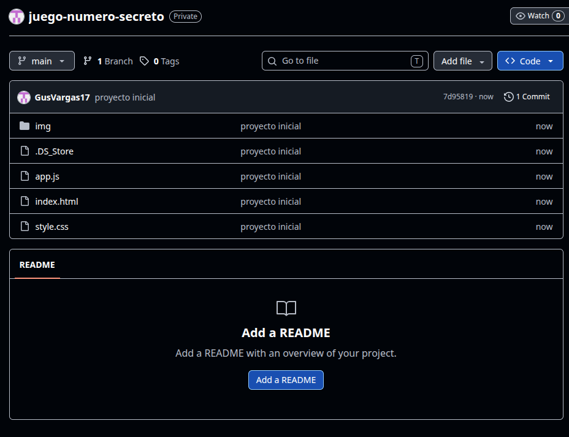569x437 pixels.
Task: Click the repository owner avatar beside juego-numero-secreto
Action: click(17, 17)
